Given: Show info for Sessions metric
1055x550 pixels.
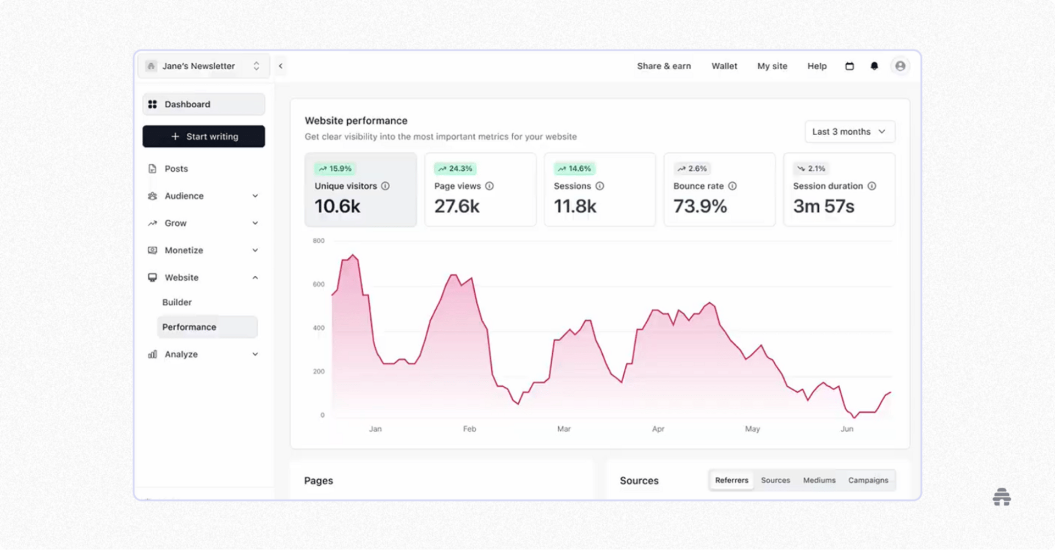Looking at the screenshot, I should pyautogui.click(x=600, y=186).
